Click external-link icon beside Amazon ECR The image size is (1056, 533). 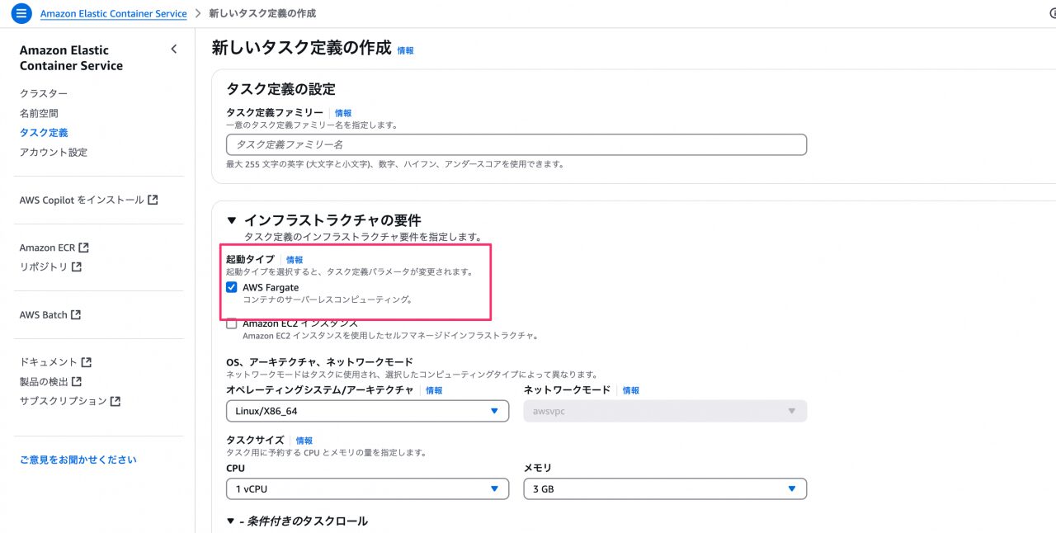click(x=83, y=248)
